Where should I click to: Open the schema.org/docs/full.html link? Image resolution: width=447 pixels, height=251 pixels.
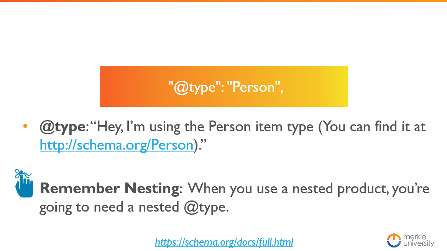[x=224, y=242]
